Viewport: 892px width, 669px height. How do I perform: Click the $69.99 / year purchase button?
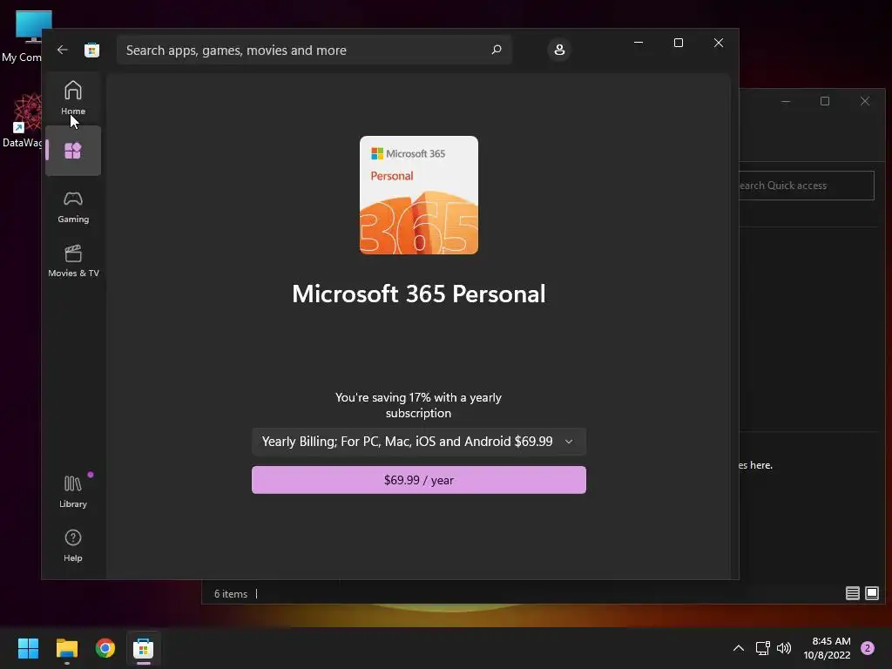(419, 480)
